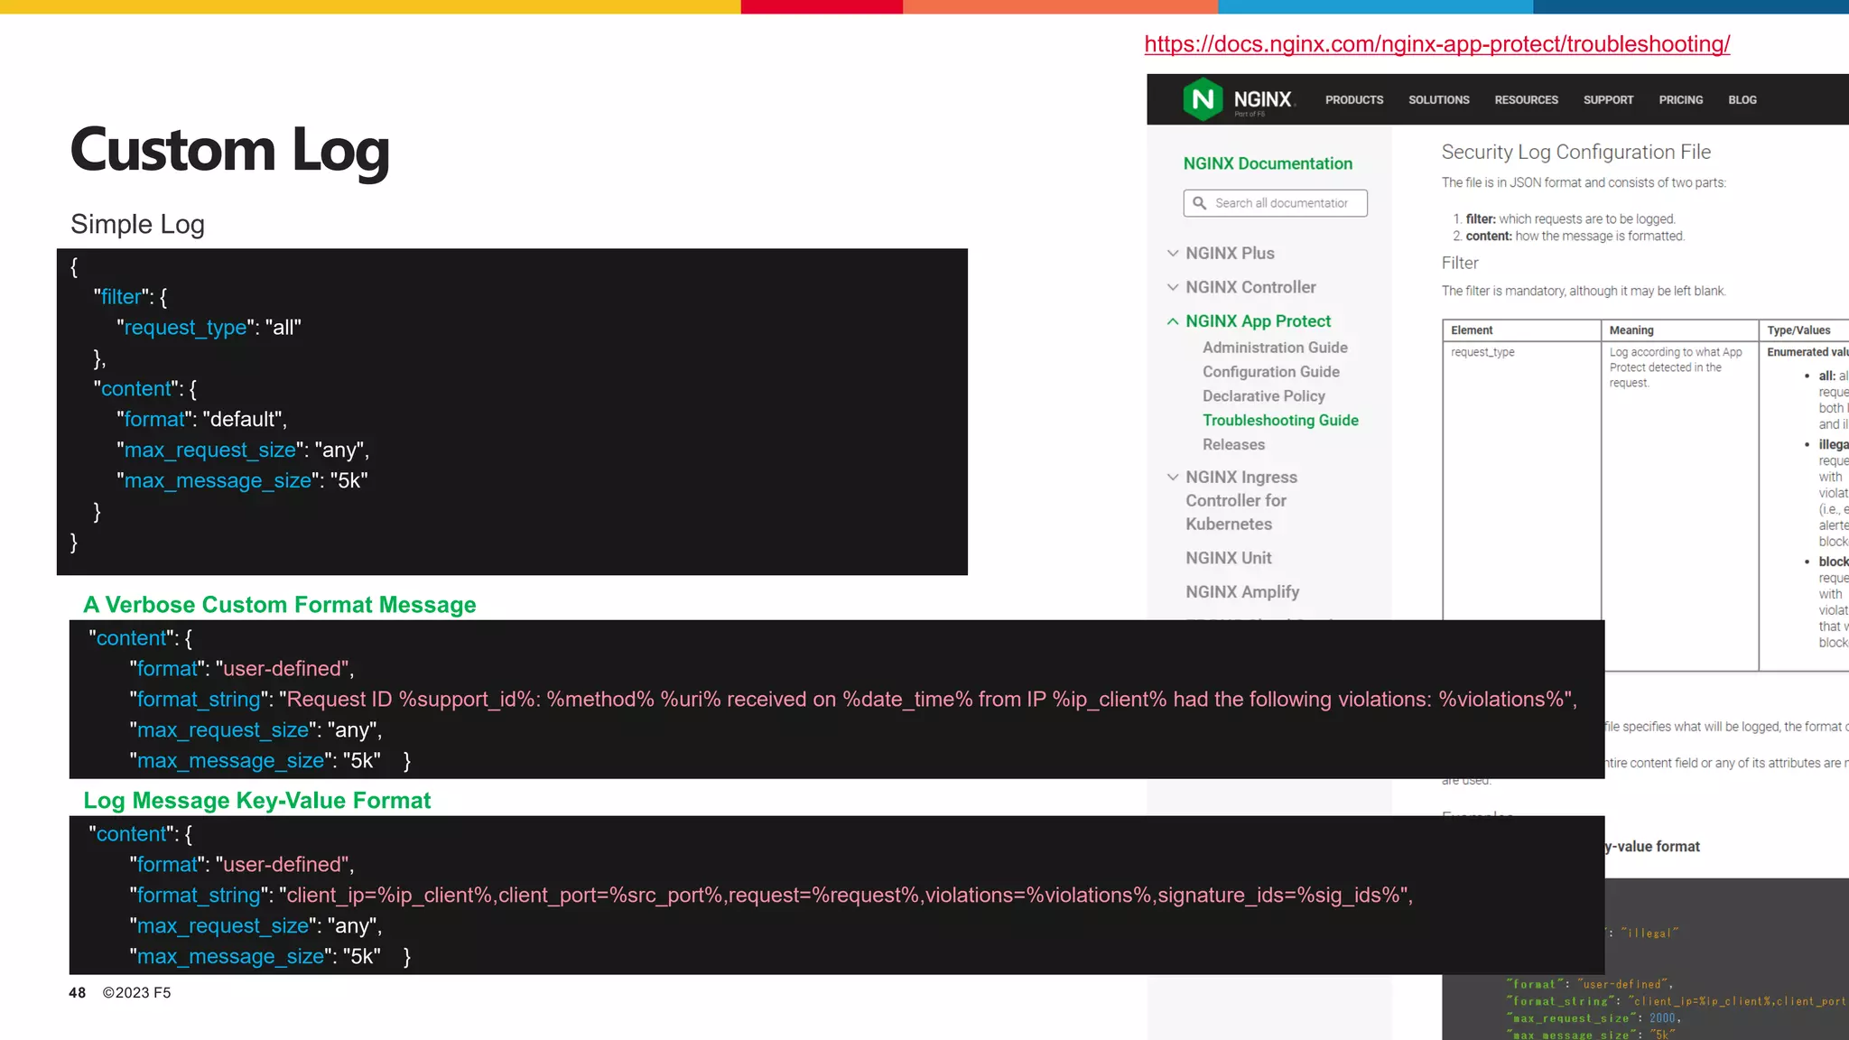Click the NGINX logo icon
This screenshot has height=1040, width=1849.
point(1203,99)
